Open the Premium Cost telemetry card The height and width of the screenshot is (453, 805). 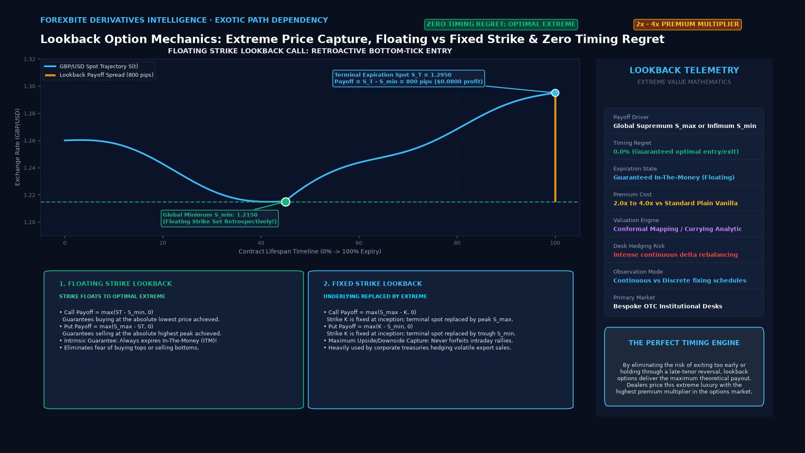pos(684,198)
